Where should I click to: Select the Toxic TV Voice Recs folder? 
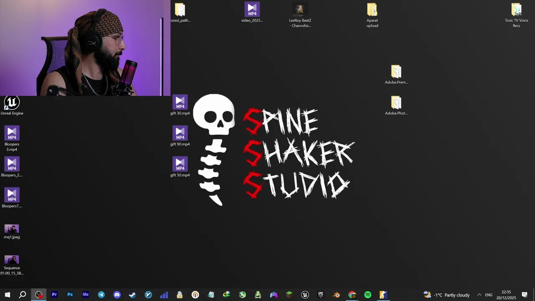pos(517,16)
